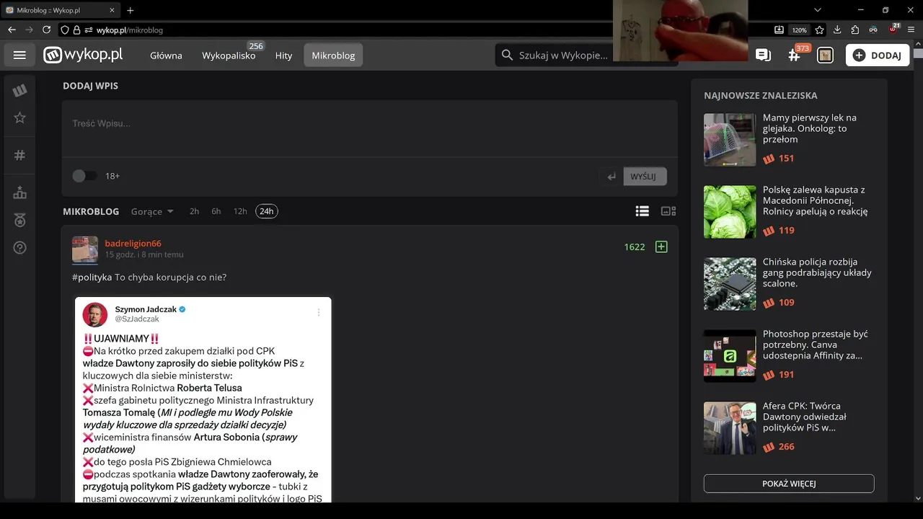Open the user profile avatar in the header
This screenshot has width=923, height=519.
click(825, 55)
